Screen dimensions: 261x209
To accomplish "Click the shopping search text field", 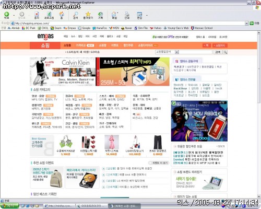I will pos(196,52).
